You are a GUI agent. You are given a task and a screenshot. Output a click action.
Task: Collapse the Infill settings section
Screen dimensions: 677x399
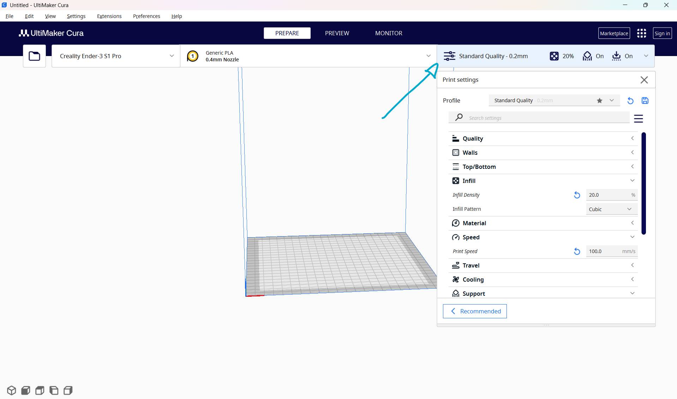pos(543,181)
